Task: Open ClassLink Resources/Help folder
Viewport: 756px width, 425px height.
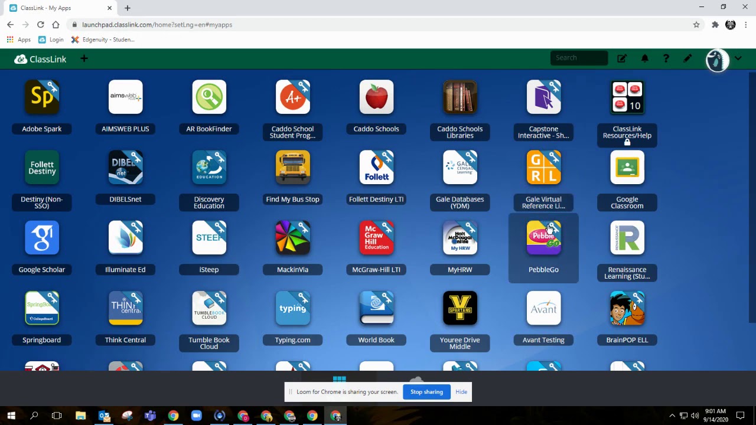Action: click(627, 97)
